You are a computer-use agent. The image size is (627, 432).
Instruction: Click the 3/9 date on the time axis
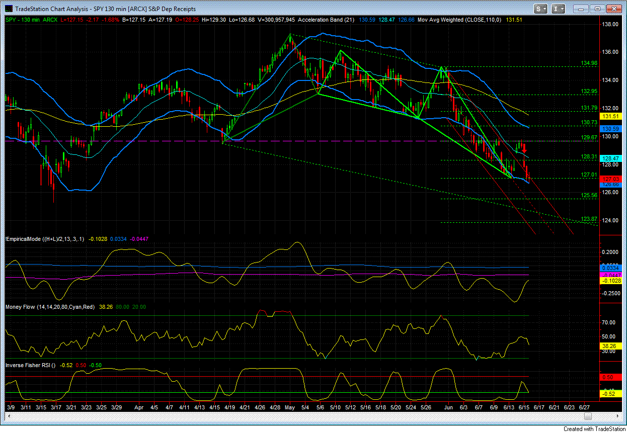tap(11, 406)
